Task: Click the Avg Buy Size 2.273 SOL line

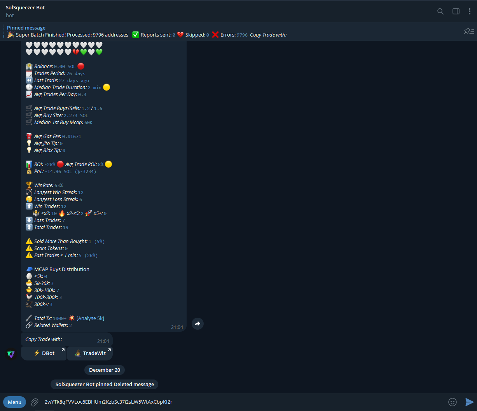Action: pyautogui.click(x=57, y=115)
